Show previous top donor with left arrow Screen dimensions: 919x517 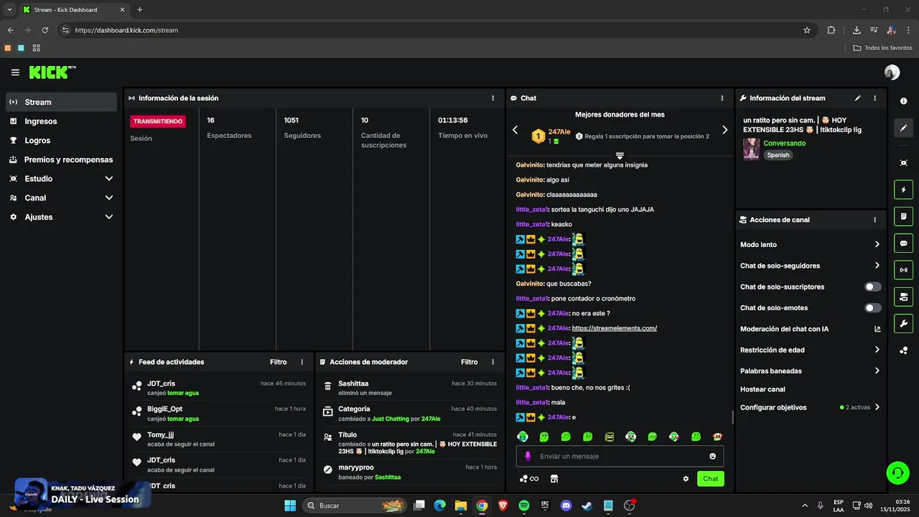click(x=515, y=130)
